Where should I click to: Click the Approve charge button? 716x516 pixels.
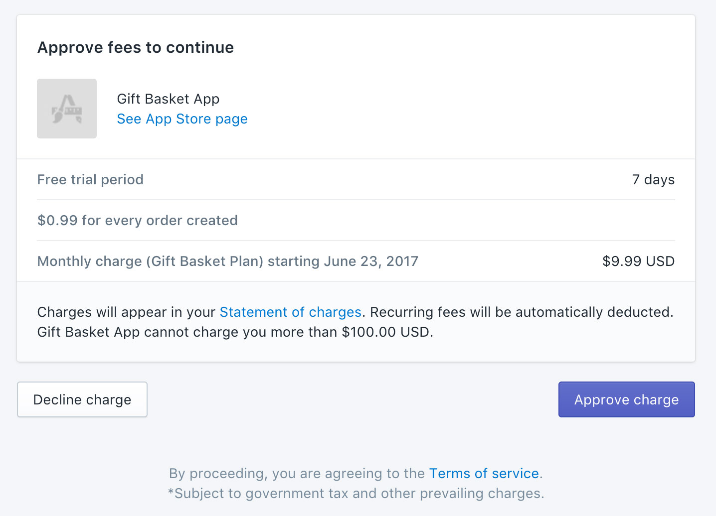point(626,399)
